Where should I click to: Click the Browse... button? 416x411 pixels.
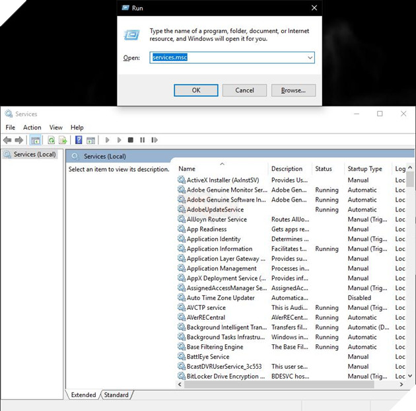293,90
